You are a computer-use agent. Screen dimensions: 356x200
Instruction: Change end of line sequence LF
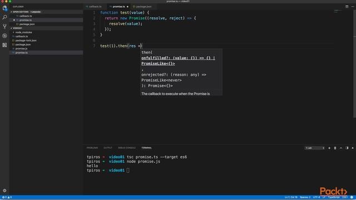324,197
